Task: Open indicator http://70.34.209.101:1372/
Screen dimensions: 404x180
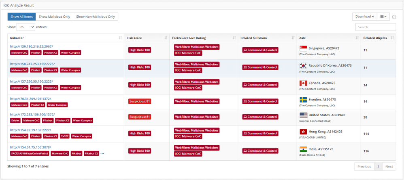Action: point(31,98)
